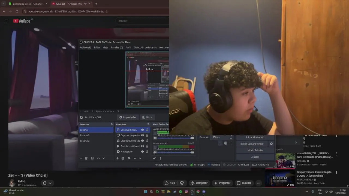Viewport: 349px width, 196px height.
Task: Enable Modo Estudio
Action: coord(255,150)
